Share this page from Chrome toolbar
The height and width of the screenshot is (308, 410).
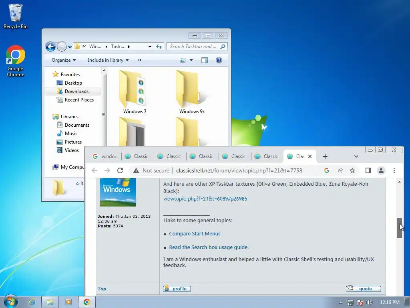(x=340, y=170)
